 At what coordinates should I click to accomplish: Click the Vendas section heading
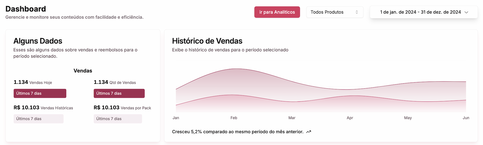point(83,71)
